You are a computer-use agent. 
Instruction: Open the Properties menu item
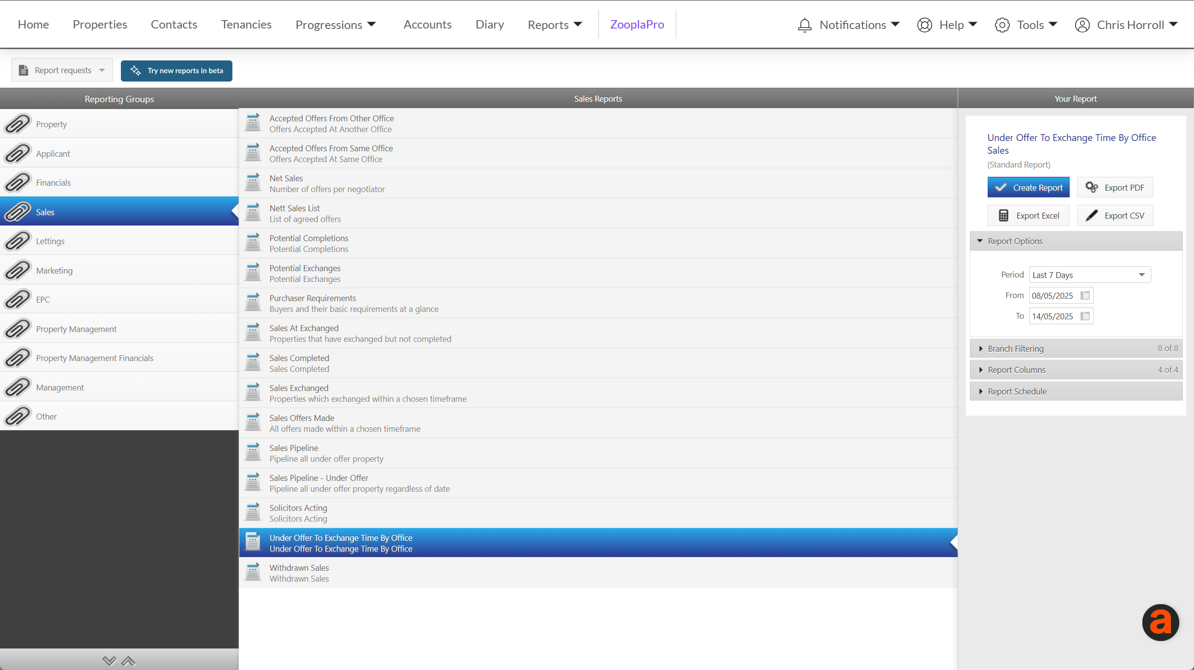(100, 24)
